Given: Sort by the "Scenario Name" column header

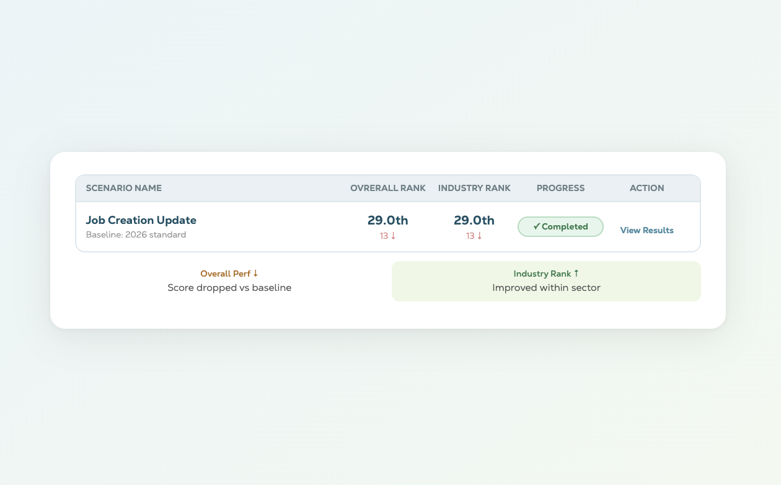Looking at the screenshot, I should point(123,188).
